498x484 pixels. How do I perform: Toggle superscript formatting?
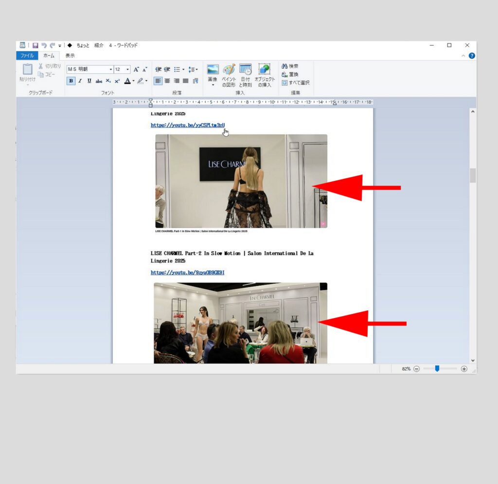click(x=117, y=81)
